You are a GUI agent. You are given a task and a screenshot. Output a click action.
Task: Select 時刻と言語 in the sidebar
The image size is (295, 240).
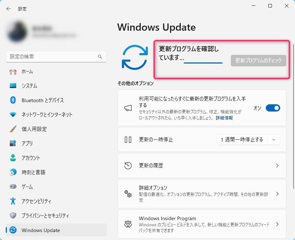click(33, 172)
